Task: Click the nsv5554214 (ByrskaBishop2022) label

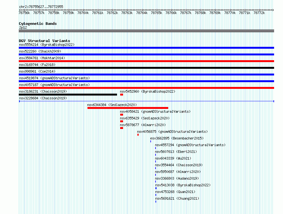Action: [47, 45]
